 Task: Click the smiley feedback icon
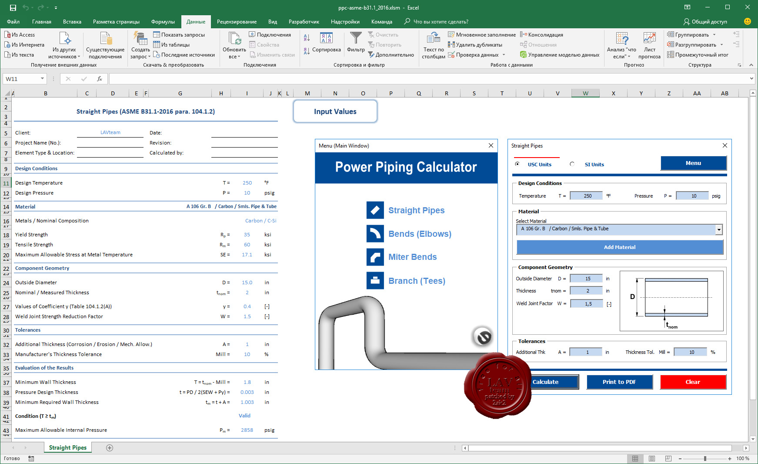pos(748,21)
